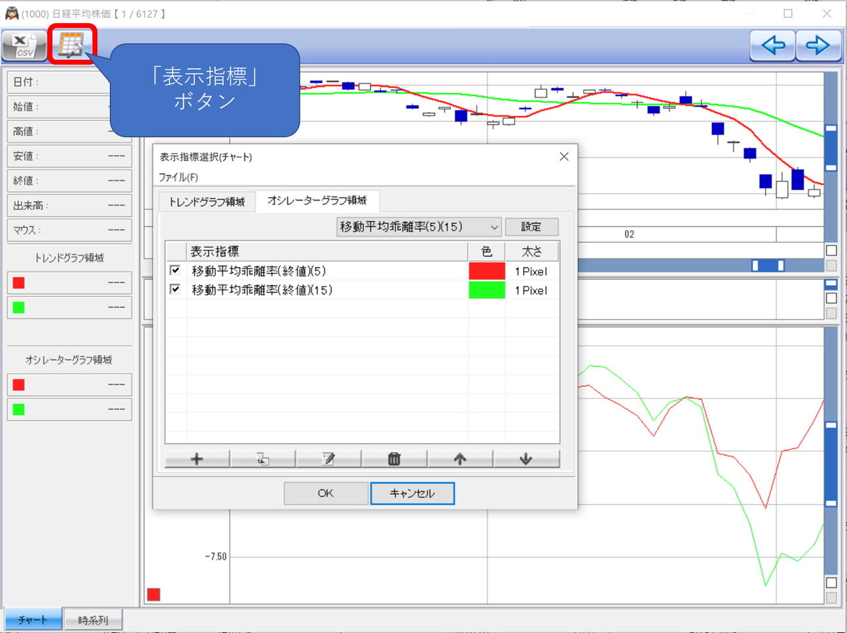Click the 太さ column header
Viewport: 847px width, 633px height.
pos(532,251)
